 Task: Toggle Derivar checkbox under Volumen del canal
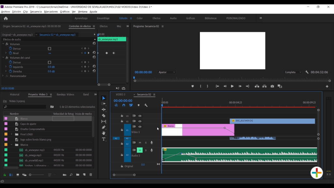(50, 62)
